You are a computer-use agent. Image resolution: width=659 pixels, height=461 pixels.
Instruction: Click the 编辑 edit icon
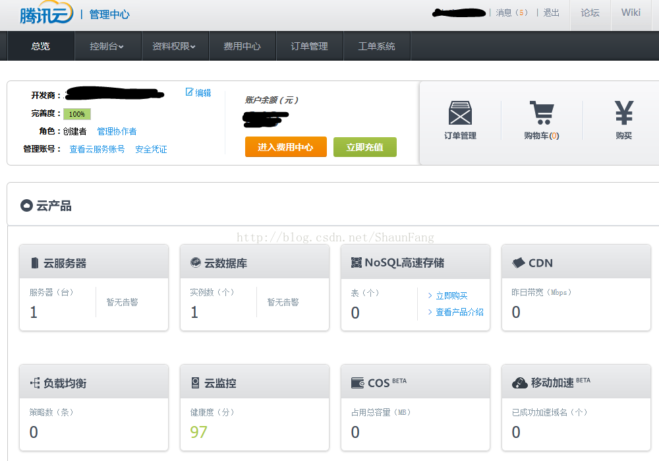click(190, 92)
